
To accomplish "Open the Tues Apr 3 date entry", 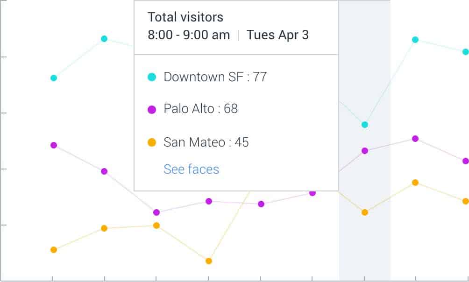I will pyautogui.click(x=278, y=35).
